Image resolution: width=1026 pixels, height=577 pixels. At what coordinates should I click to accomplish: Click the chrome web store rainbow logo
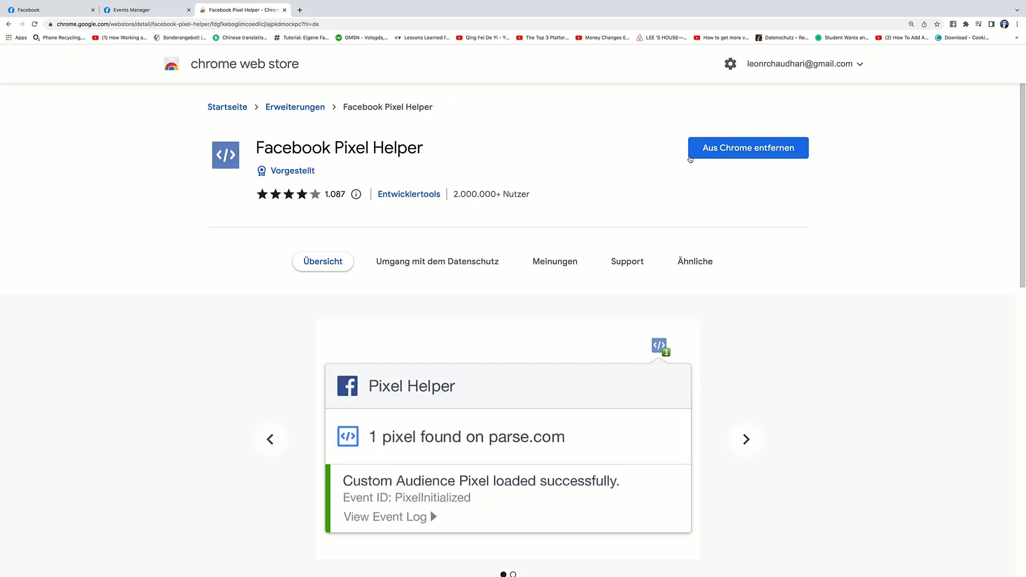click(x=172, y=64)
